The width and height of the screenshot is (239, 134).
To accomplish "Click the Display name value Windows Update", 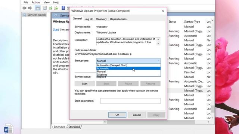I will click(x=106, y=32).
